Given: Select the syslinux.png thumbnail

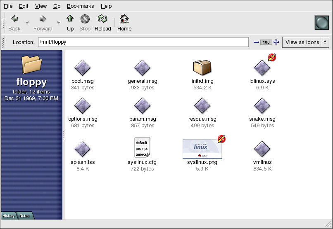Looking at the screenshot, I should pyautogui.click(x=202, y=149).
